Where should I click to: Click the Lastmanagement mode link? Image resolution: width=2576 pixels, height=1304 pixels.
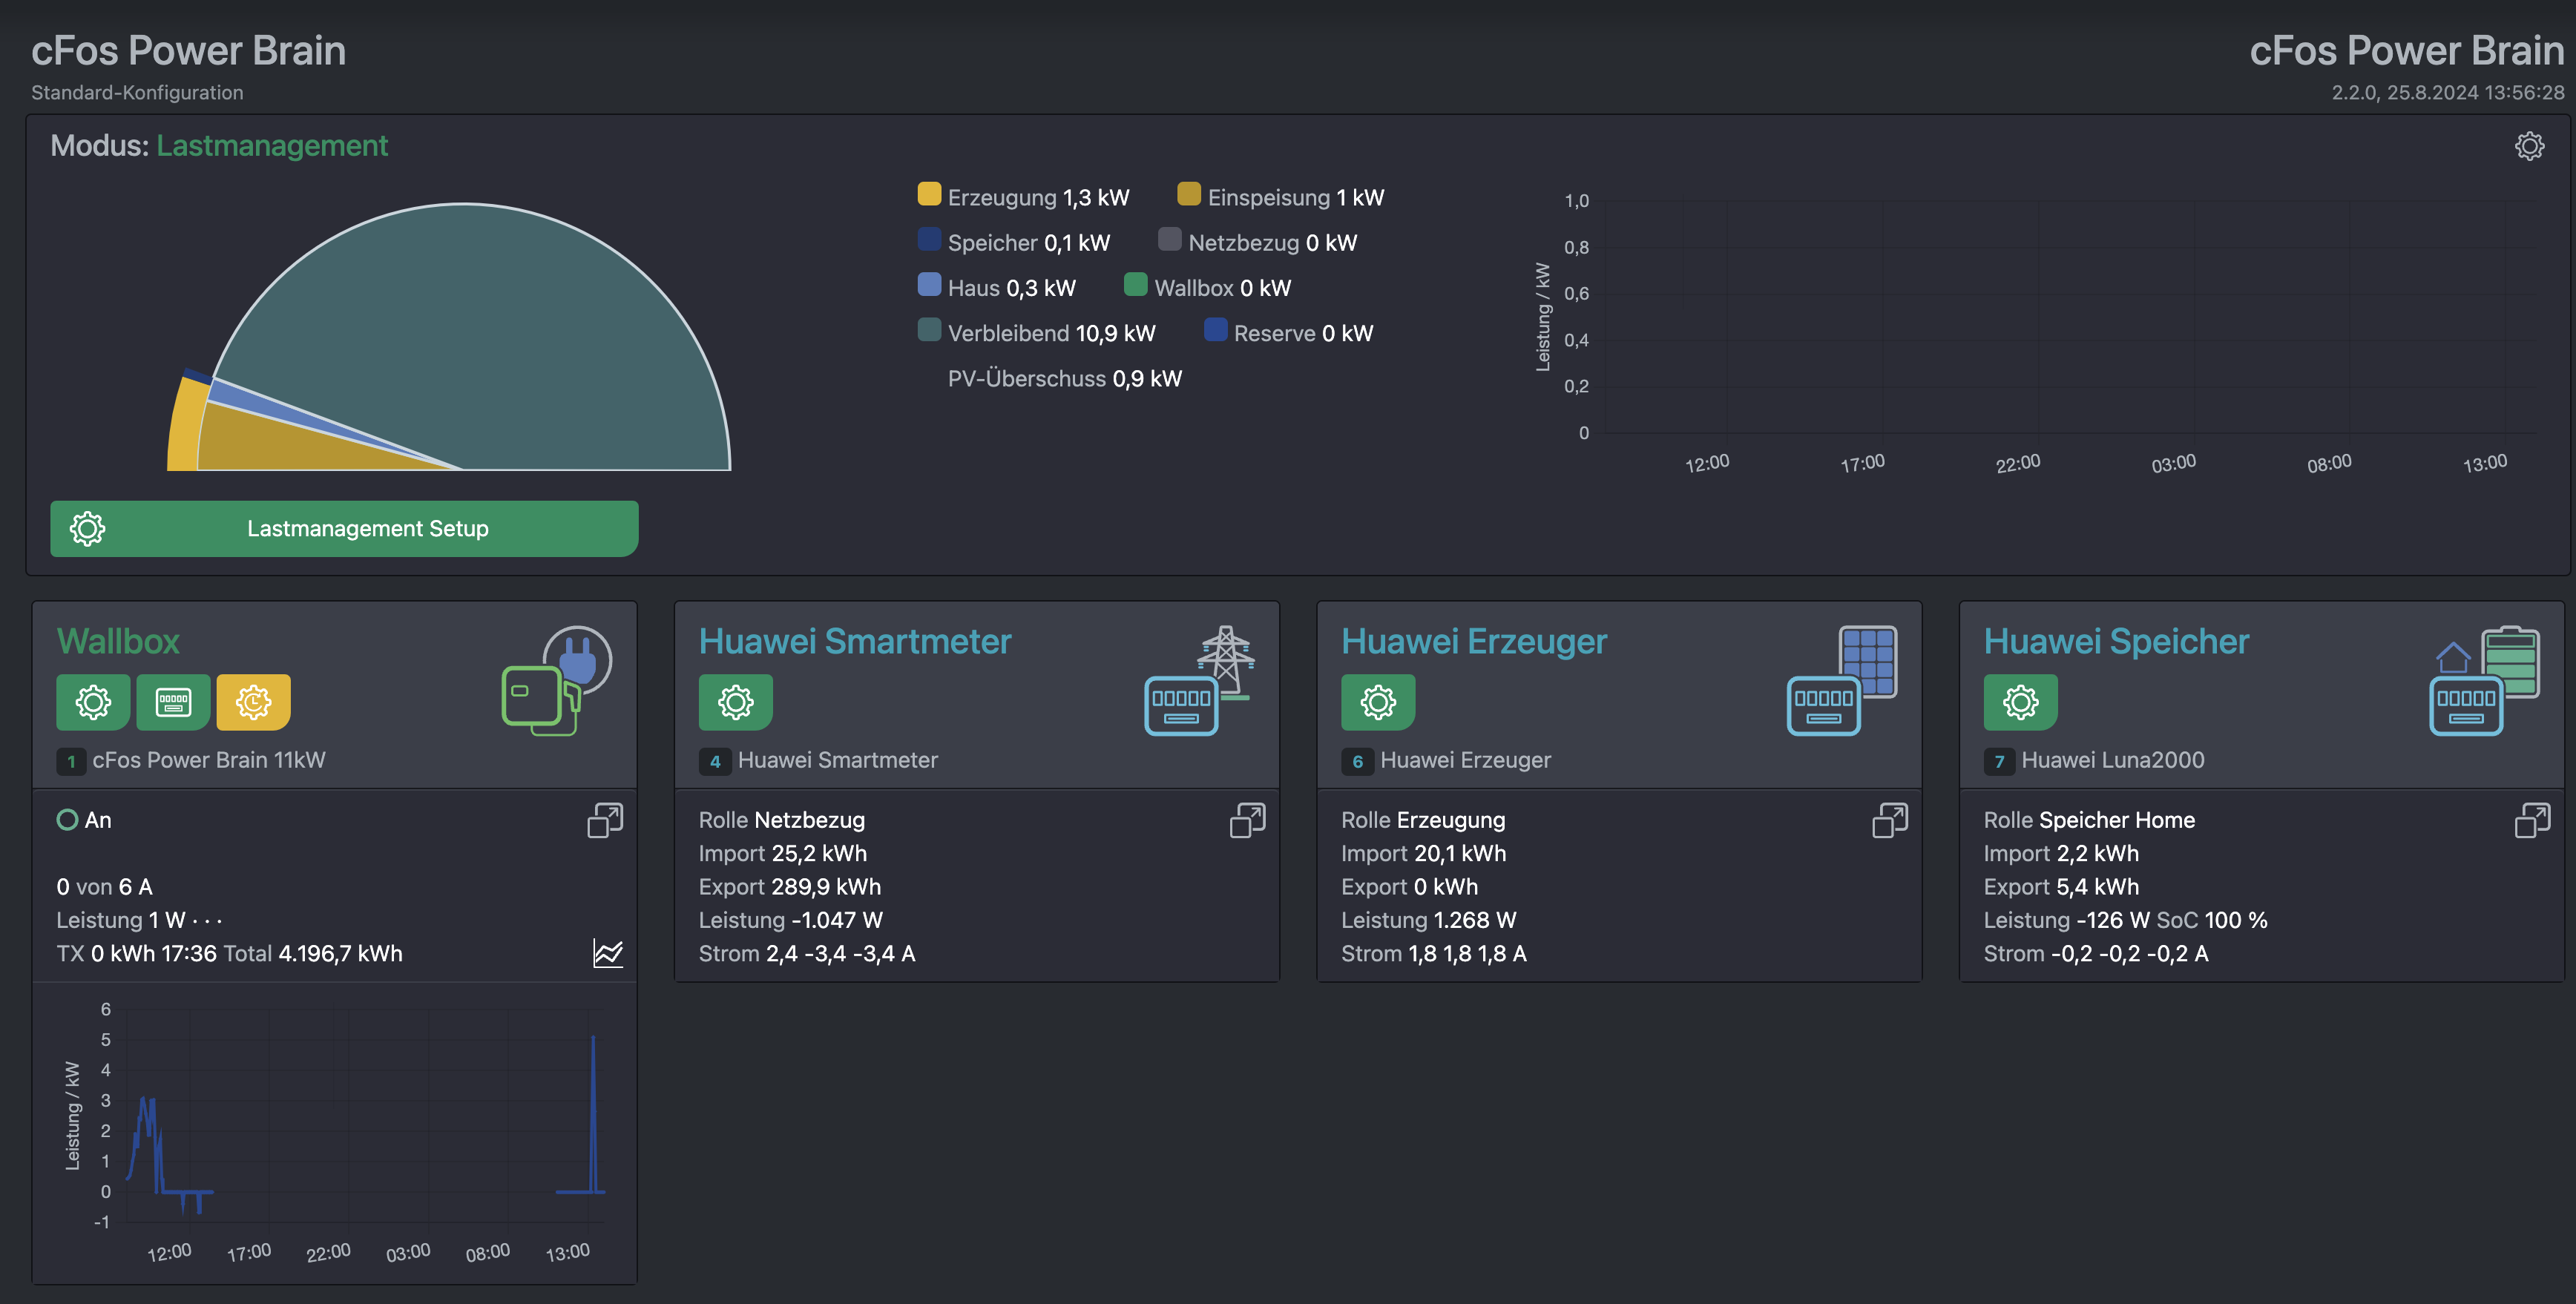point(272,146)
